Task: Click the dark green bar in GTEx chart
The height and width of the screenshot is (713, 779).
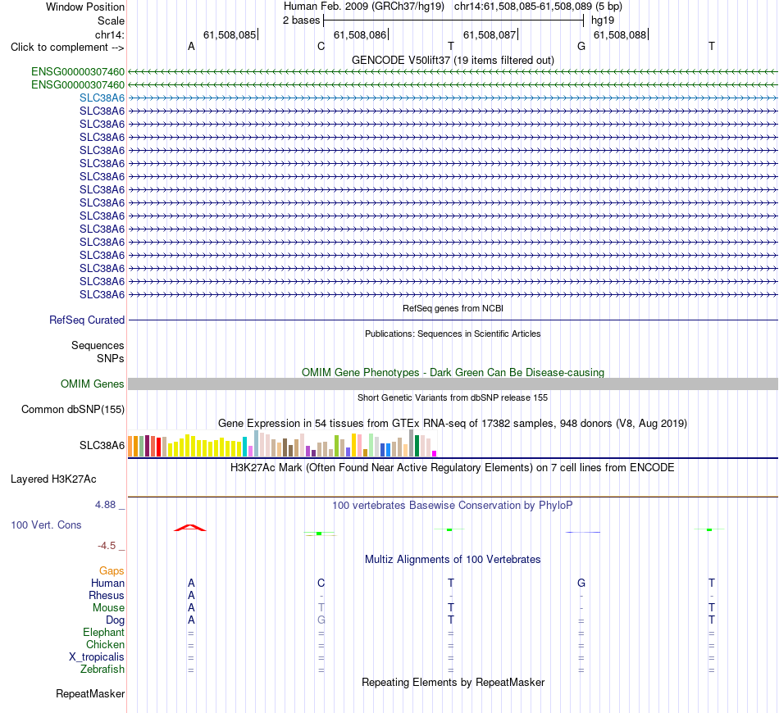Action: [x=417, y=446]
